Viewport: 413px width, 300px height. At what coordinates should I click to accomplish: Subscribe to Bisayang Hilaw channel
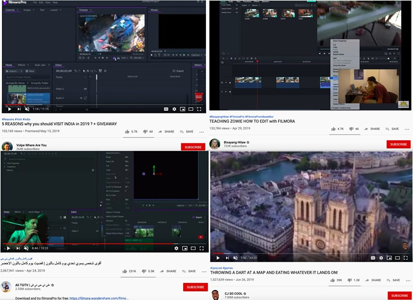pos(398,144)
